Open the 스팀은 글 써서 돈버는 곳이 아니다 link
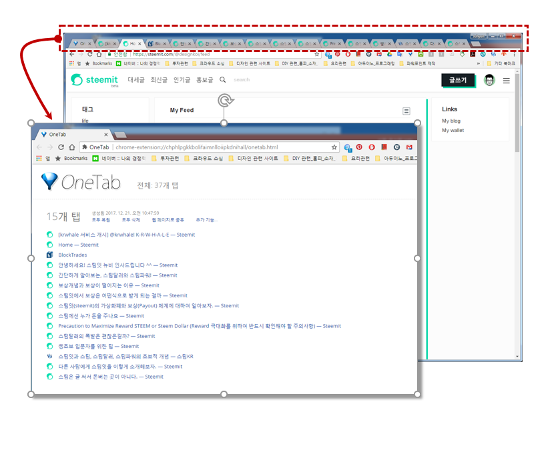 (x=111, y=377)
